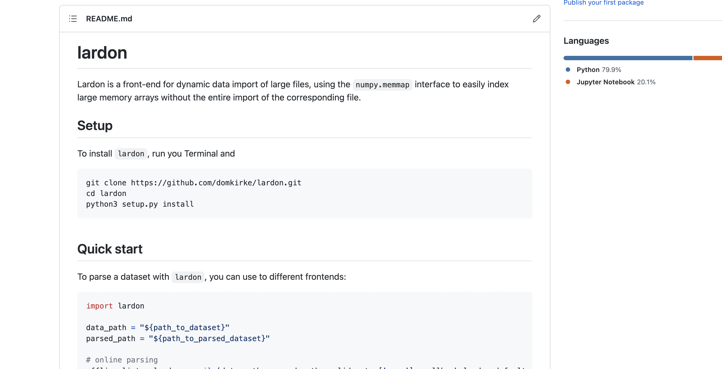Click the 'import lardon' code line
Viewport: 722px width, 369px height.
click(x=115, y=306)
